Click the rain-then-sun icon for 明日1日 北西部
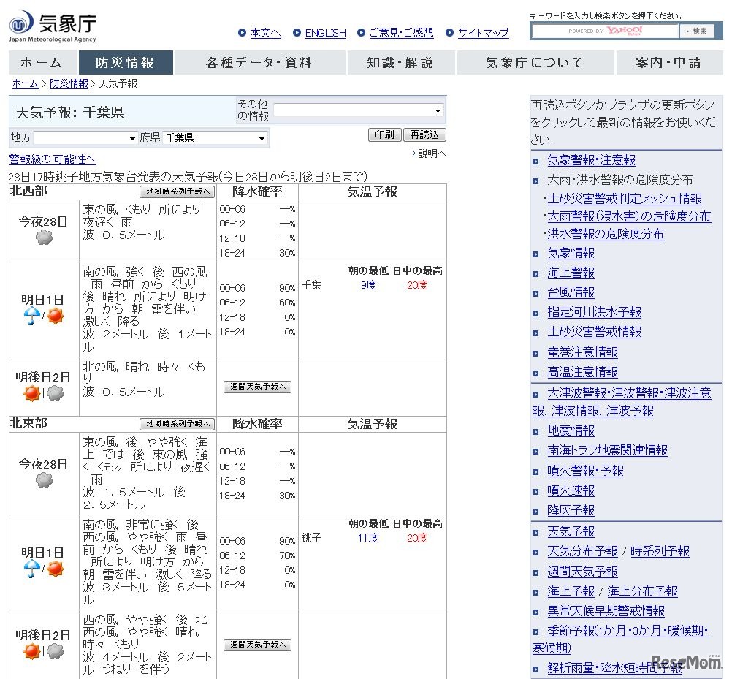 point(44,316)
